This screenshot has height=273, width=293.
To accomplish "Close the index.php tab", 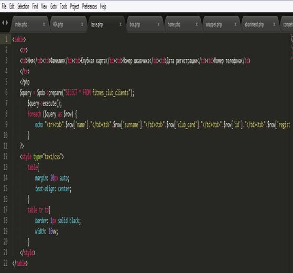I will tap(44, 24).
